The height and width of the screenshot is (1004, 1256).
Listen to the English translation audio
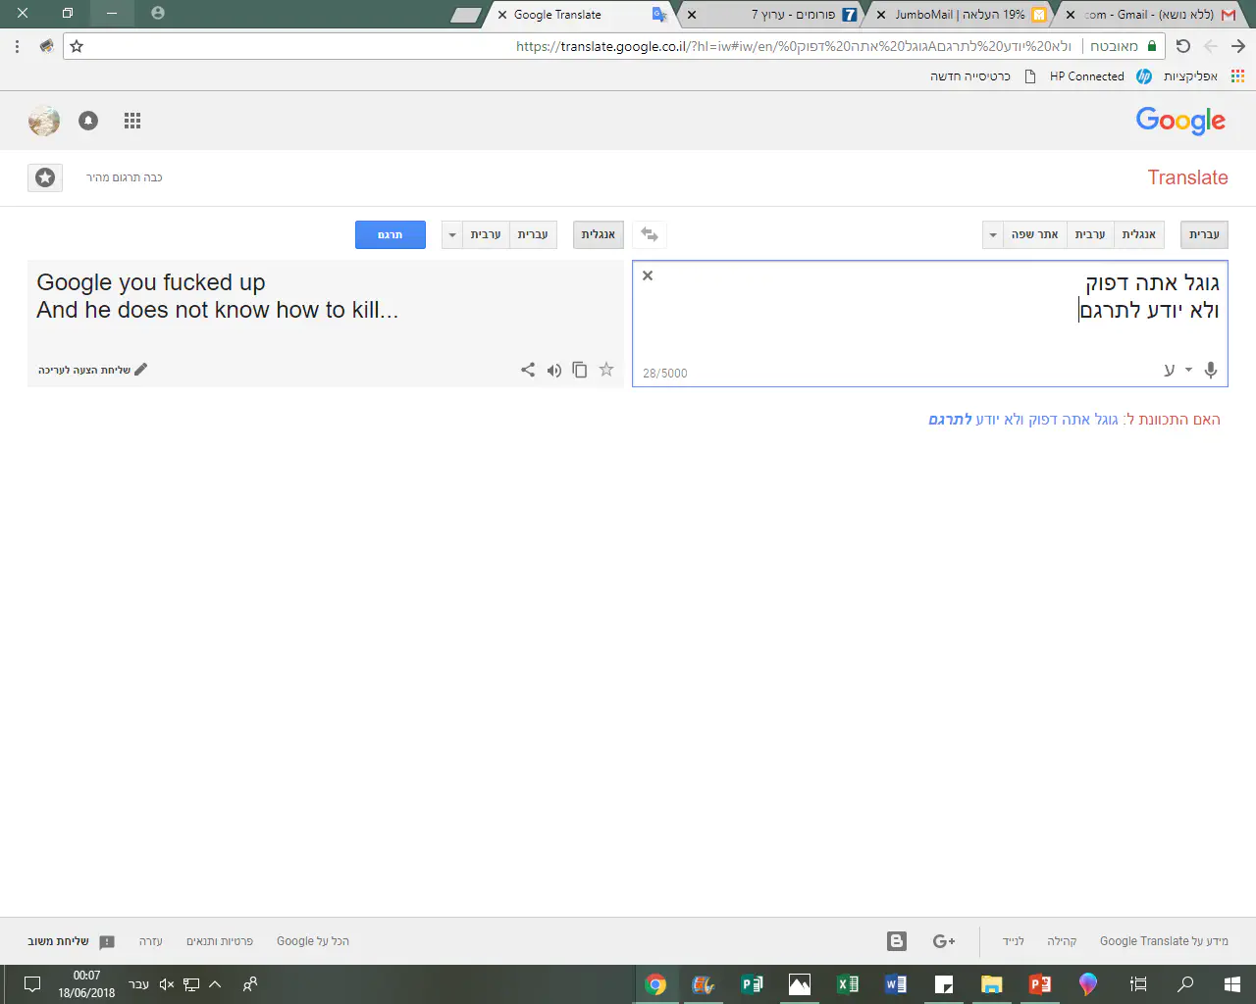[554, 370]
